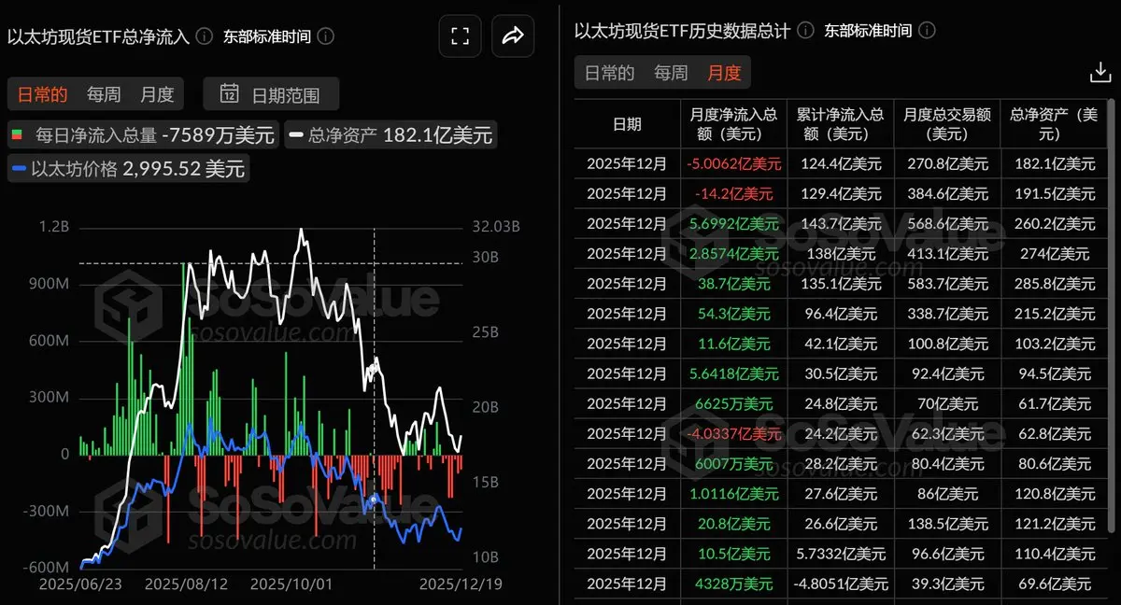Click the 54.3亿美元 cell
This screenshot has width=1121, height=605.
tap(733, 314)
